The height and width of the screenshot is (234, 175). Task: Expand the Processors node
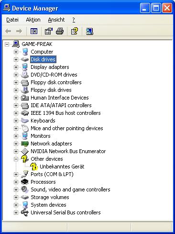pyautogui.click(x=16, y=182)
